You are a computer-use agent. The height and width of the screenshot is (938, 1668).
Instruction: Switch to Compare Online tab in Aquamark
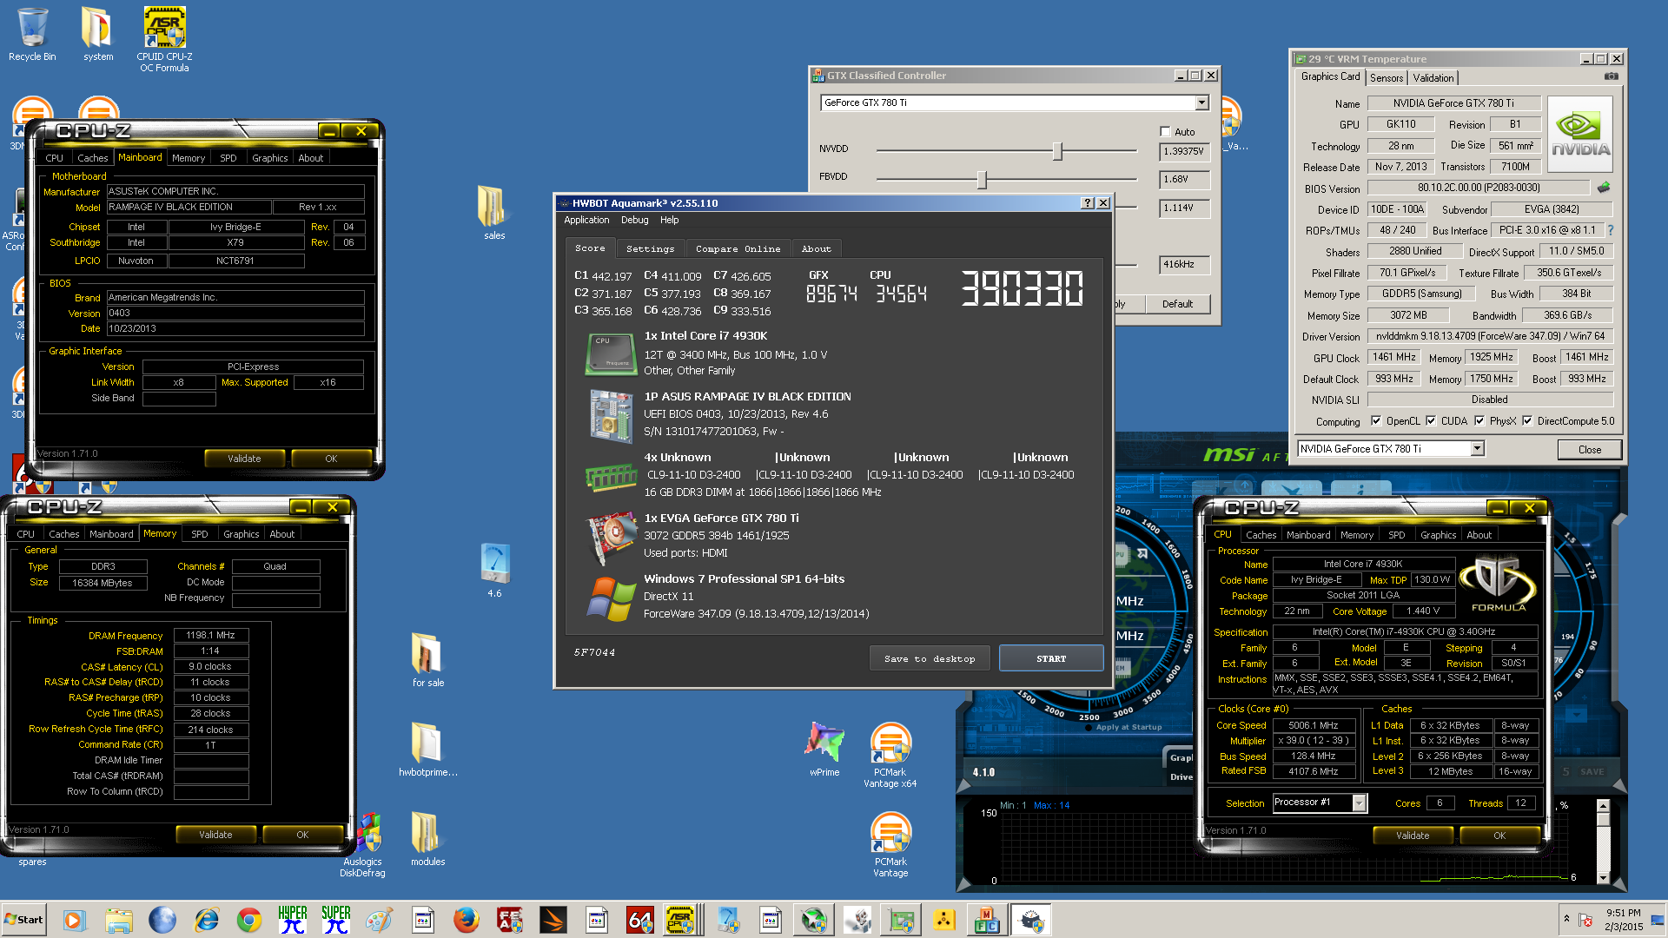(738, 249)
